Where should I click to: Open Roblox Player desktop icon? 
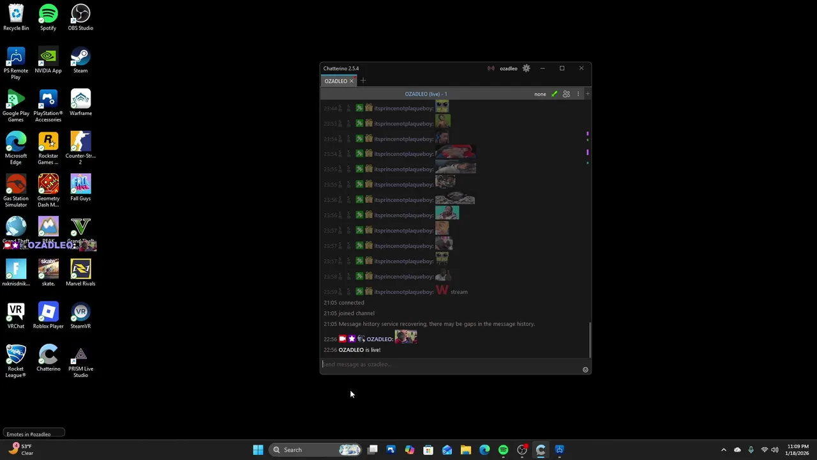48,316
